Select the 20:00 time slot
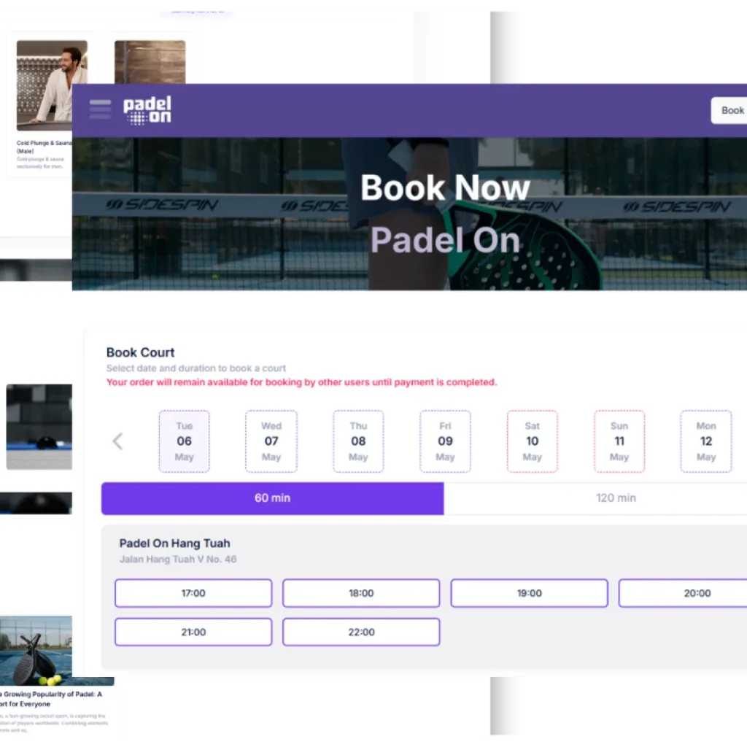The height and width of the screenshot is (747, 747). [683, 593]
